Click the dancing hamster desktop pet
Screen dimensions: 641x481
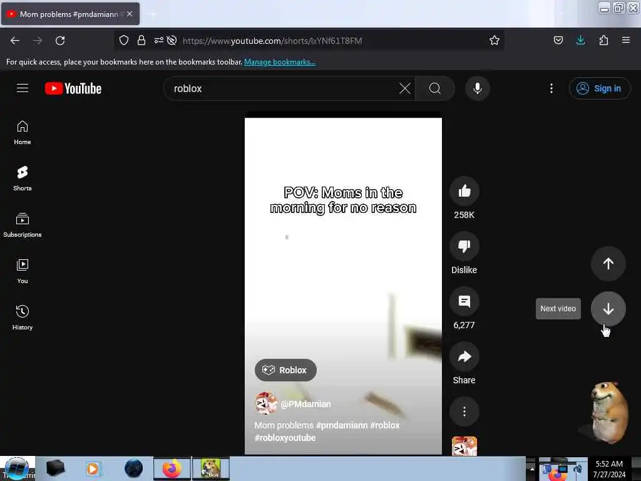click(608, 412)
